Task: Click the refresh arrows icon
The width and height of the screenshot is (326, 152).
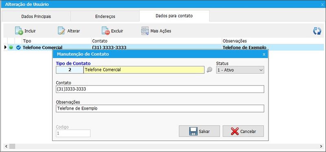Action: tap(317, 31)
